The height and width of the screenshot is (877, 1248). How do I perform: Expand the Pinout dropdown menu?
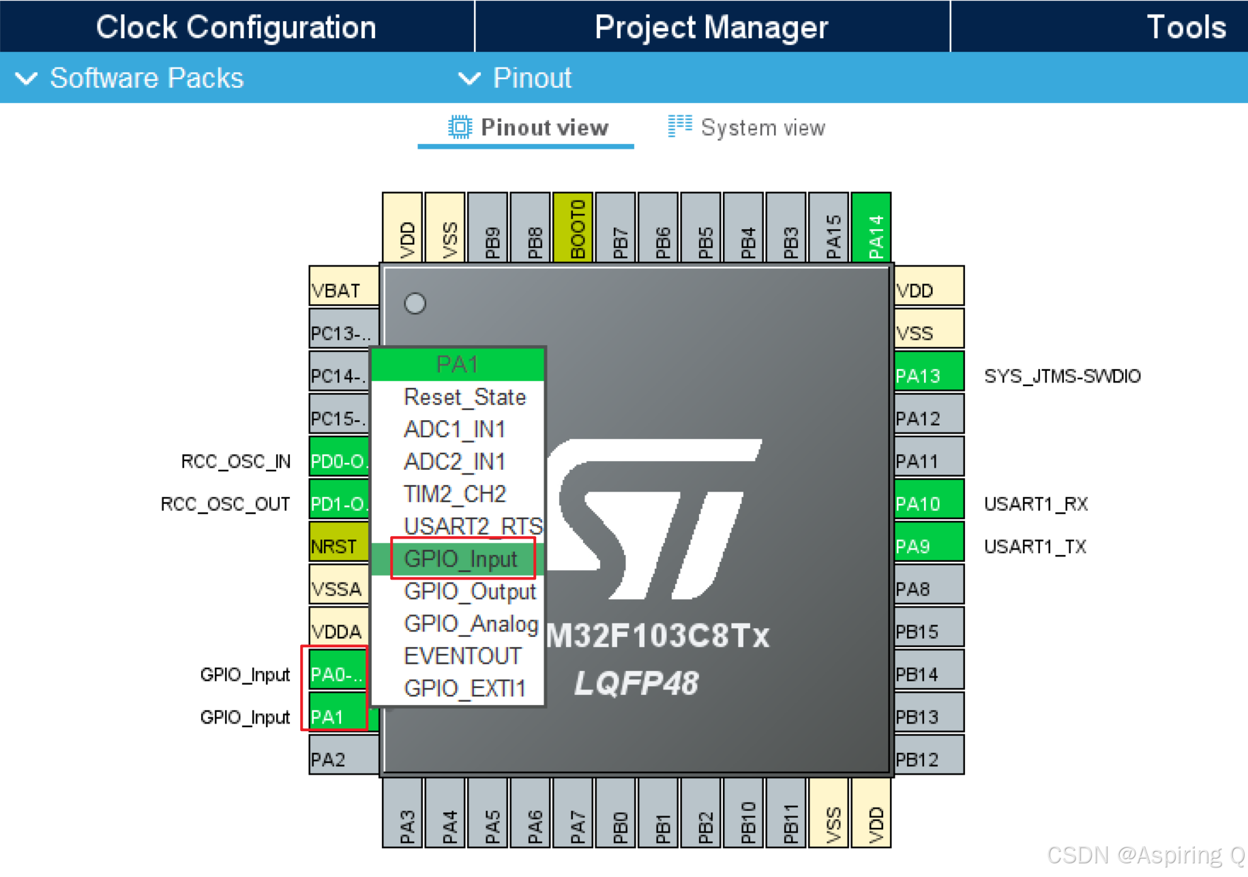(515, 78)
